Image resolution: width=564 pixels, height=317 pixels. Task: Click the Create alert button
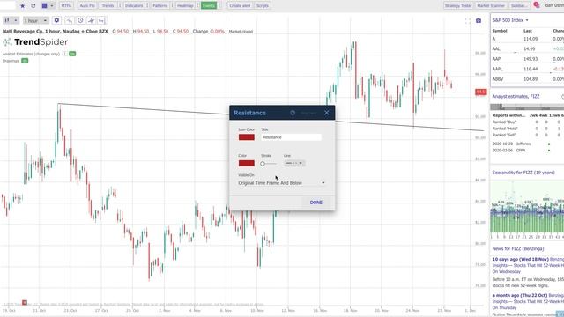point(240,6)
